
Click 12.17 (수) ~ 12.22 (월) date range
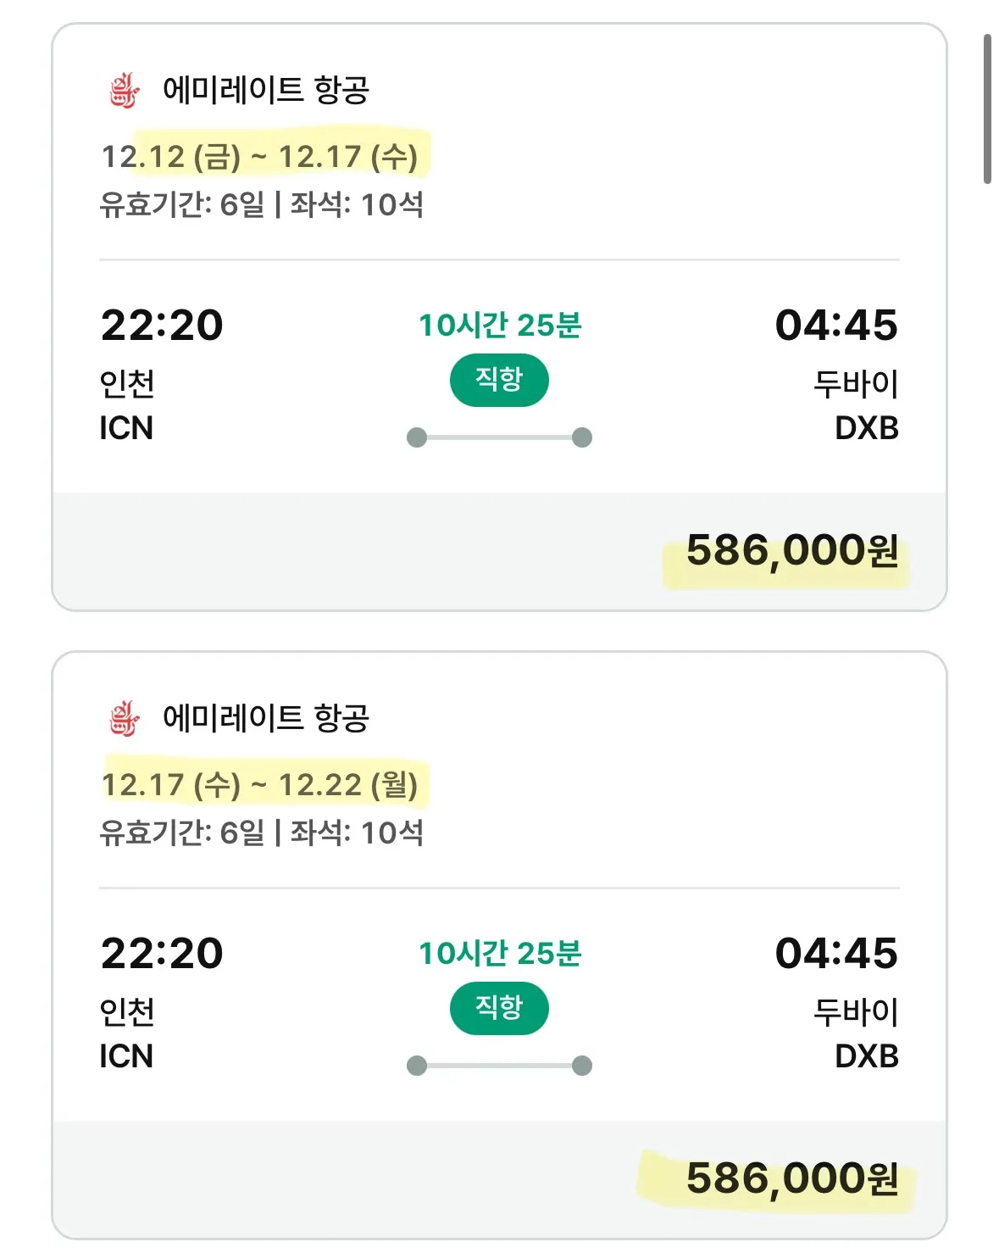tap(259, 785)
